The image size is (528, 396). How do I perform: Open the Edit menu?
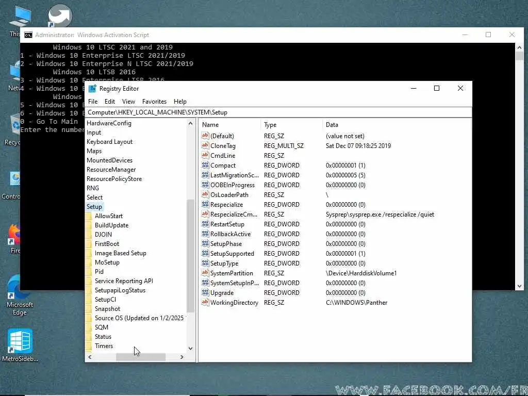pos(109,102)
